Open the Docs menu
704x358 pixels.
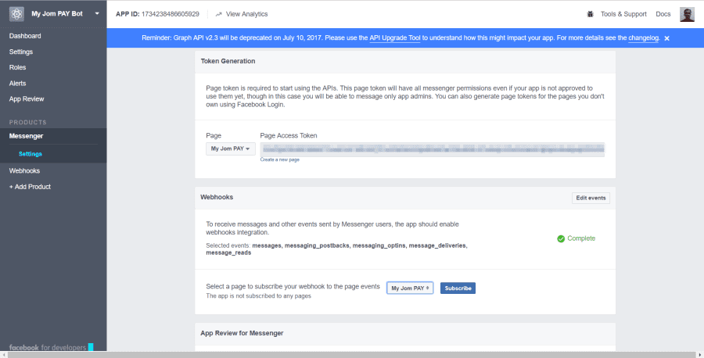tap(663, 14)
